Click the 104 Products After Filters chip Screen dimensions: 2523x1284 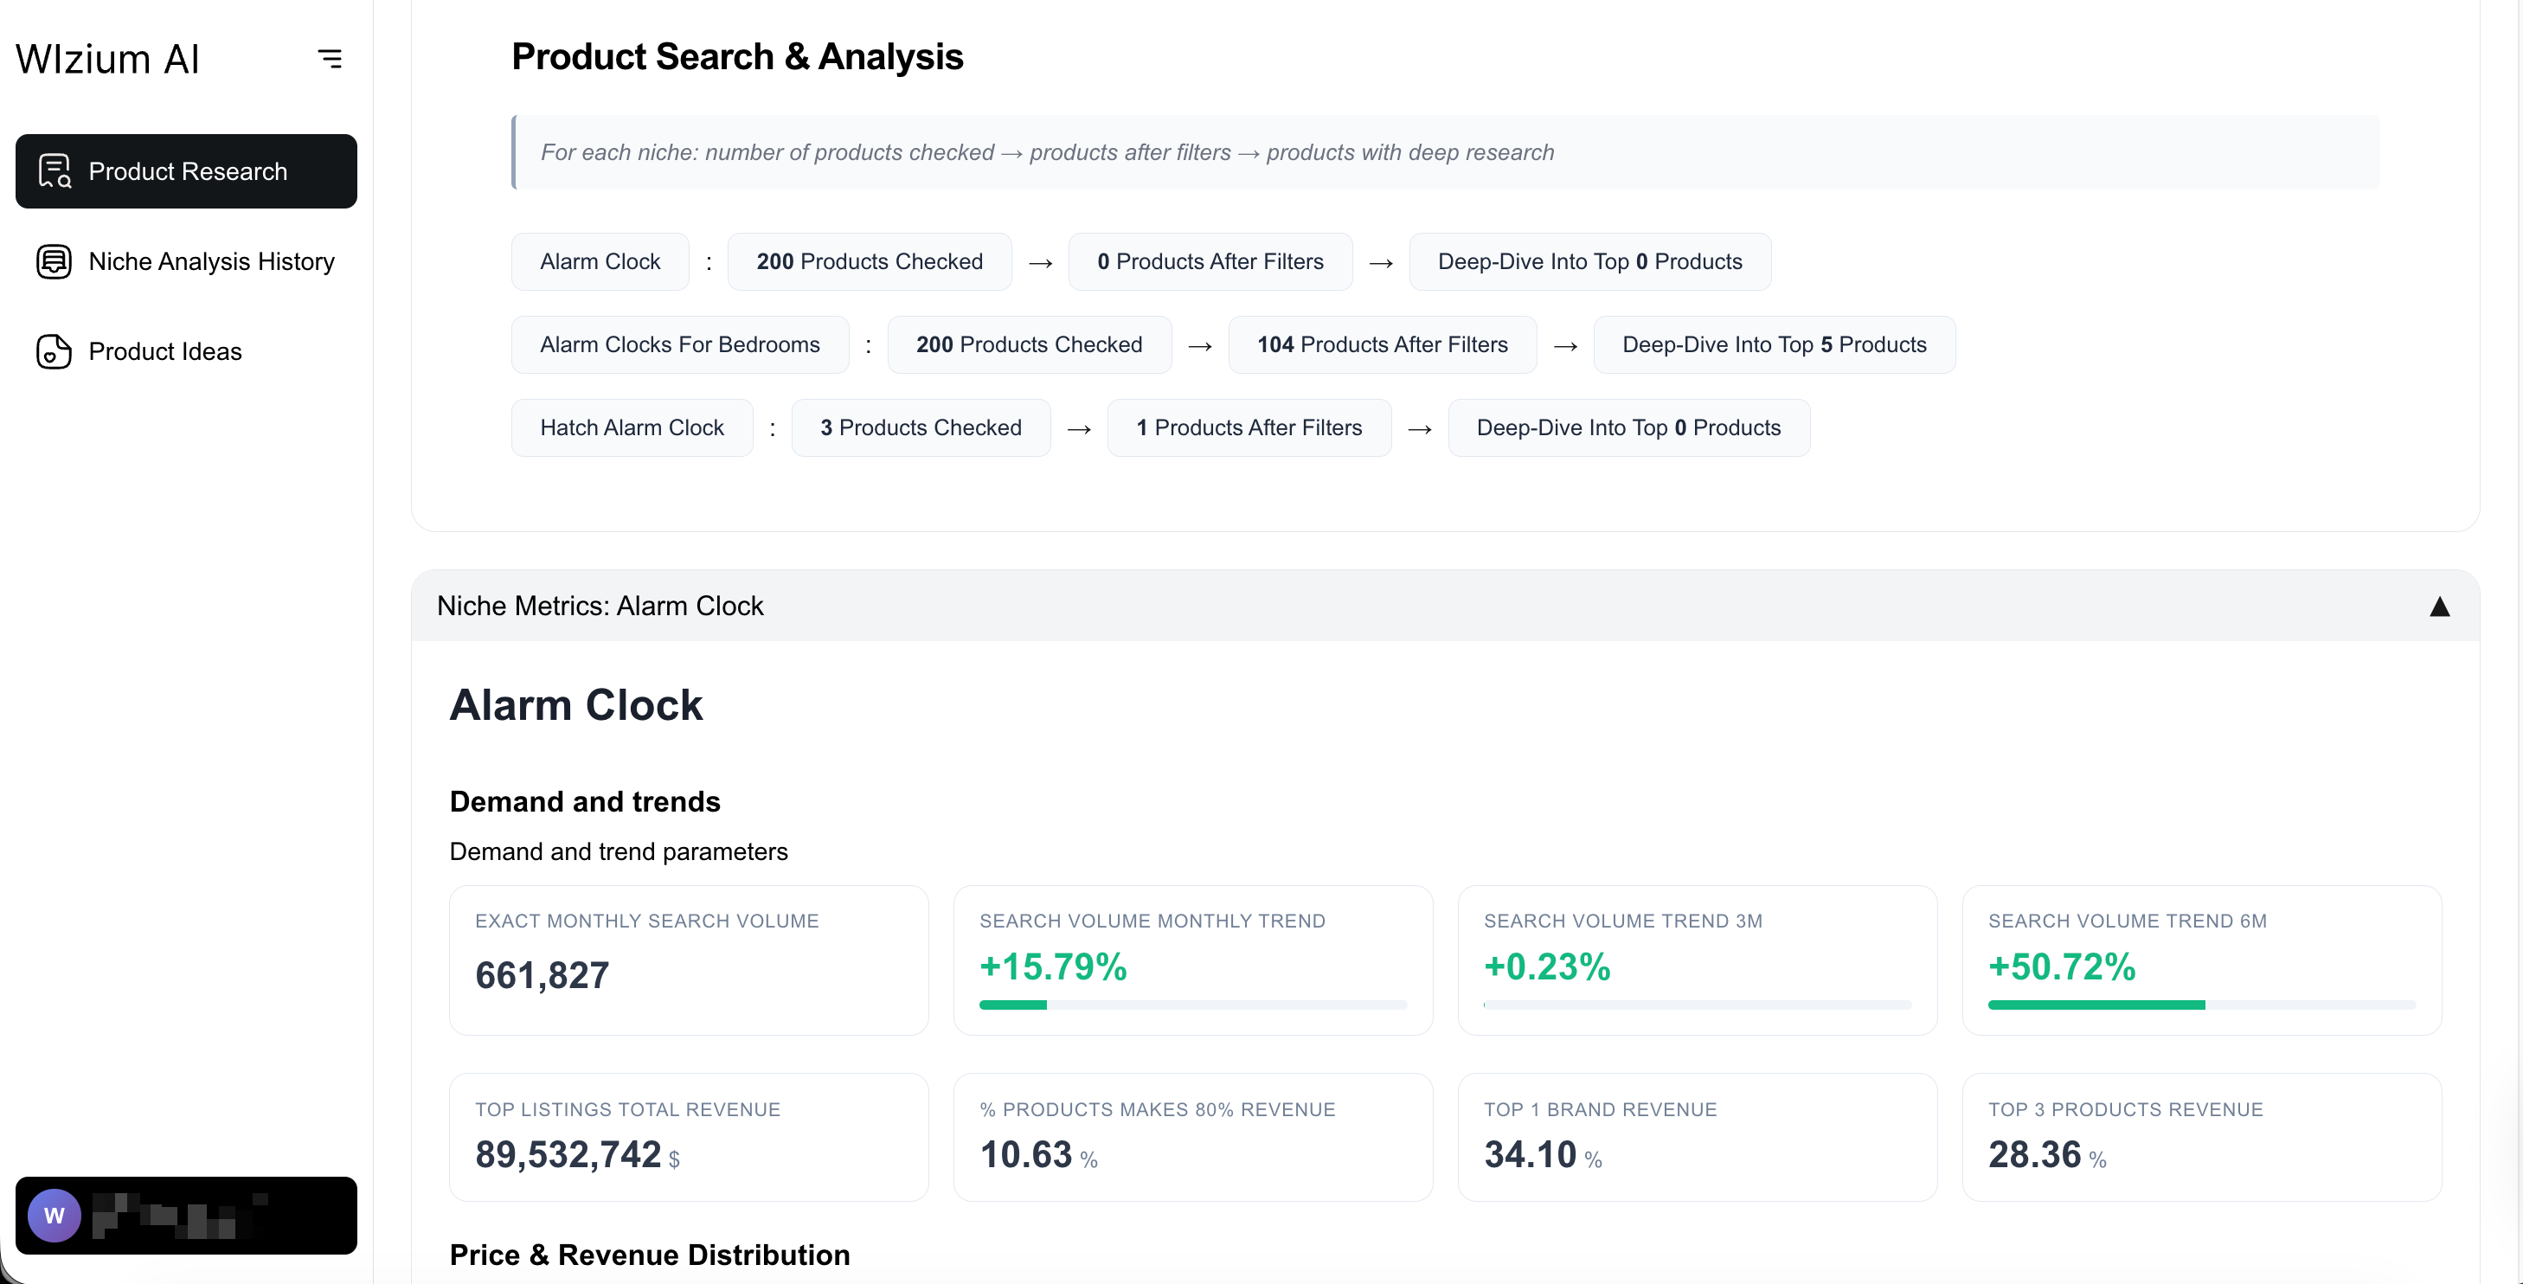point(1382,344)
